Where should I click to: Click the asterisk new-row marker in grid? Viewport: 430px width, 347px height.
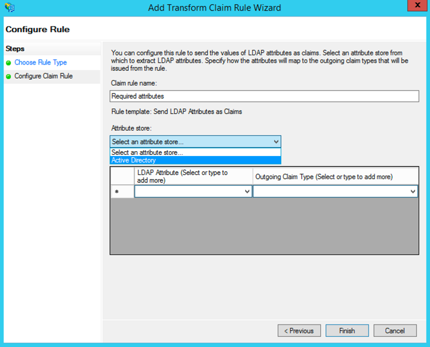[x=116, y=192]
